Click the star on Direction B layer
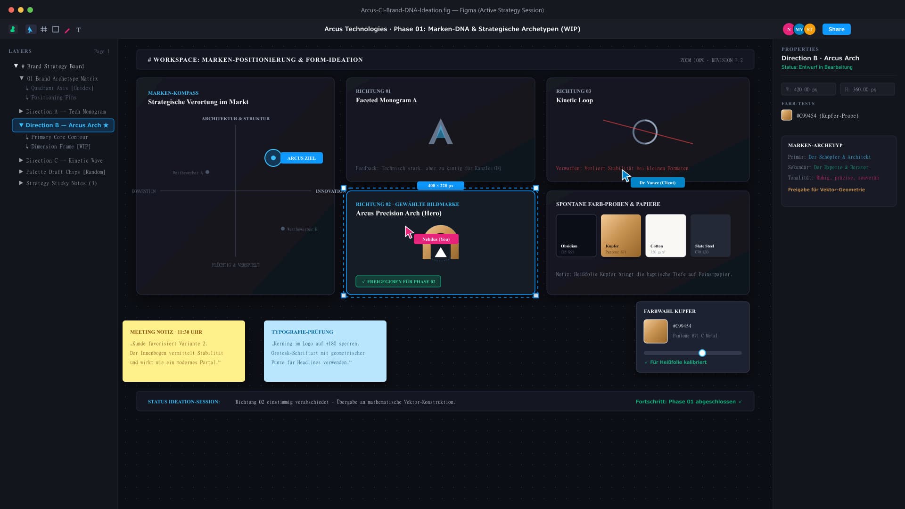Screen dimensions: 905x509 (x=106, y=125)
